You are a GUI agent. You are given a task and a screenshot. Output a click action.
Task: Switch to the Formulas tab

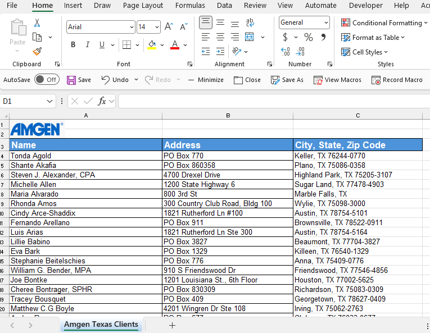(190, 6)
